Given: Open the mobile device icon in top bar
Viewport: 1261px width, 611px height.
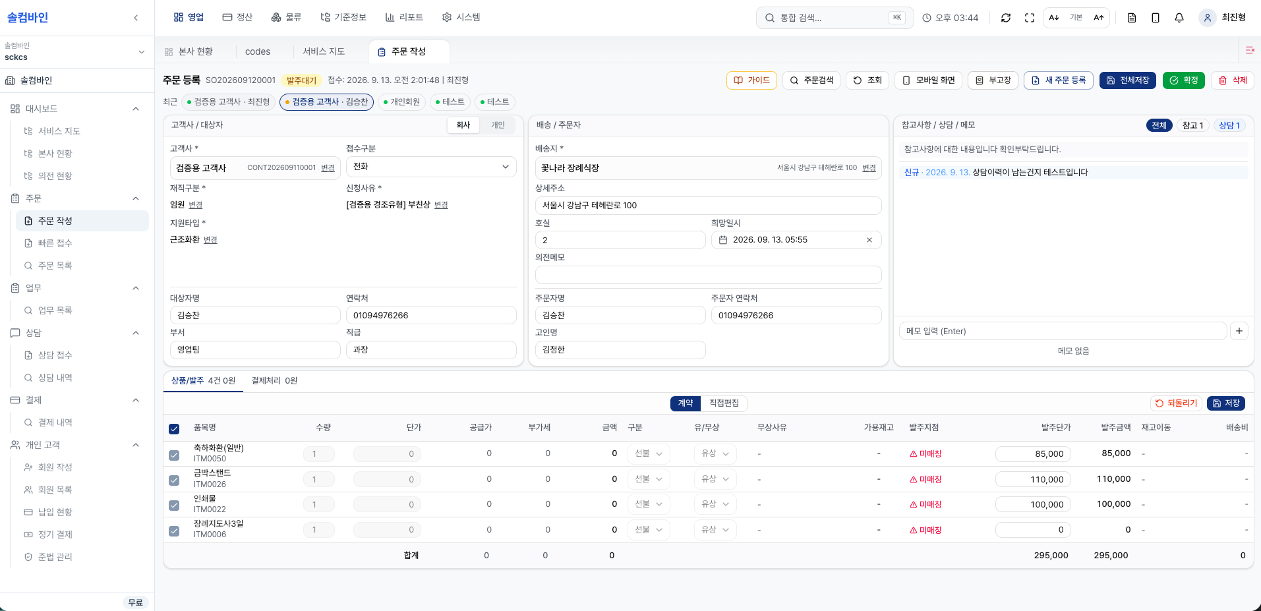Looking at the screenshot, I should click(x=1156, y=18).
